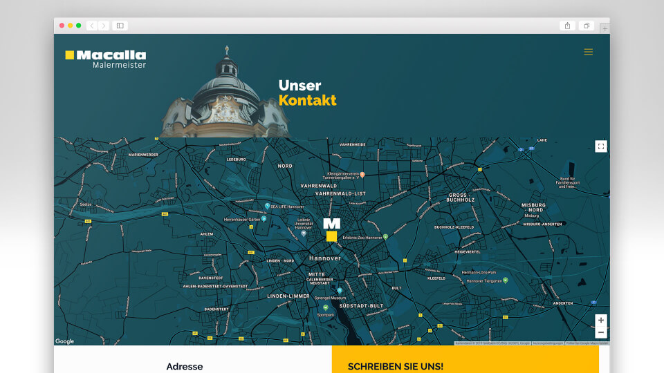Click the MARIENWERDER district label
664x373 pixels.
pos(143,155)
